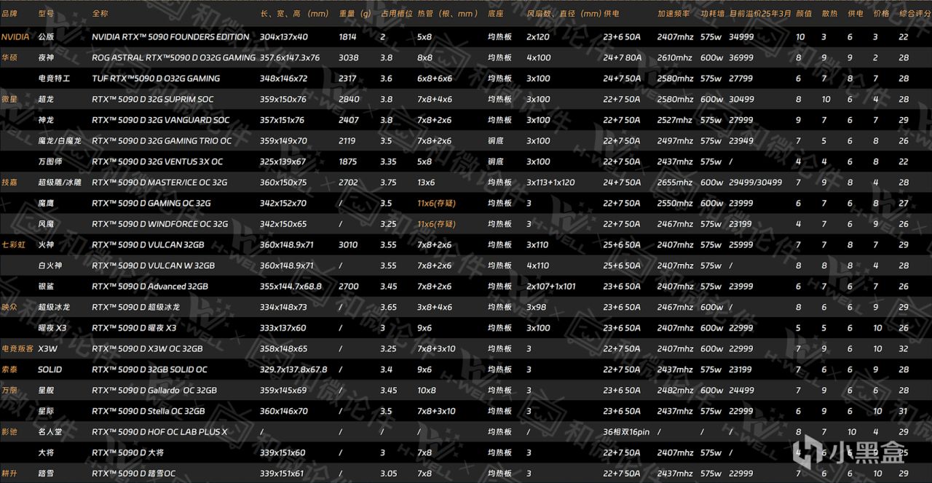The width and height of the screenshot is (932, 483).
Task: Select the 电竞叛客 brand cell
Action: click(x=17, y=349)
